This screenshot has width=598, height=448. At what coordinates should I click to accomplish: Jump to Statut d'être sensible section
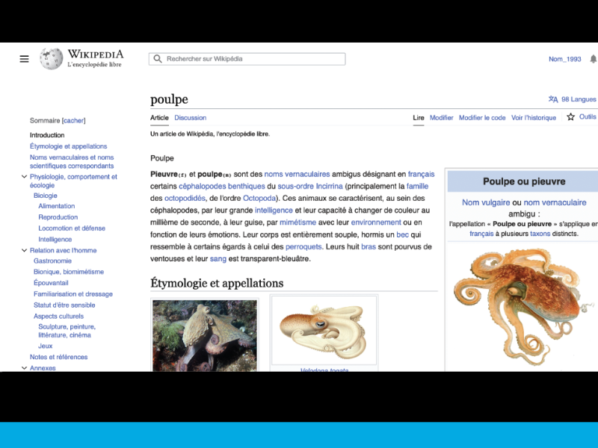(x=64, y=305)
